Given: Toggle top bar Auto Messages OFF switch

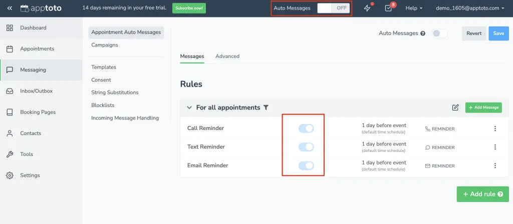Looking at the screenshot, I should 333,8.
